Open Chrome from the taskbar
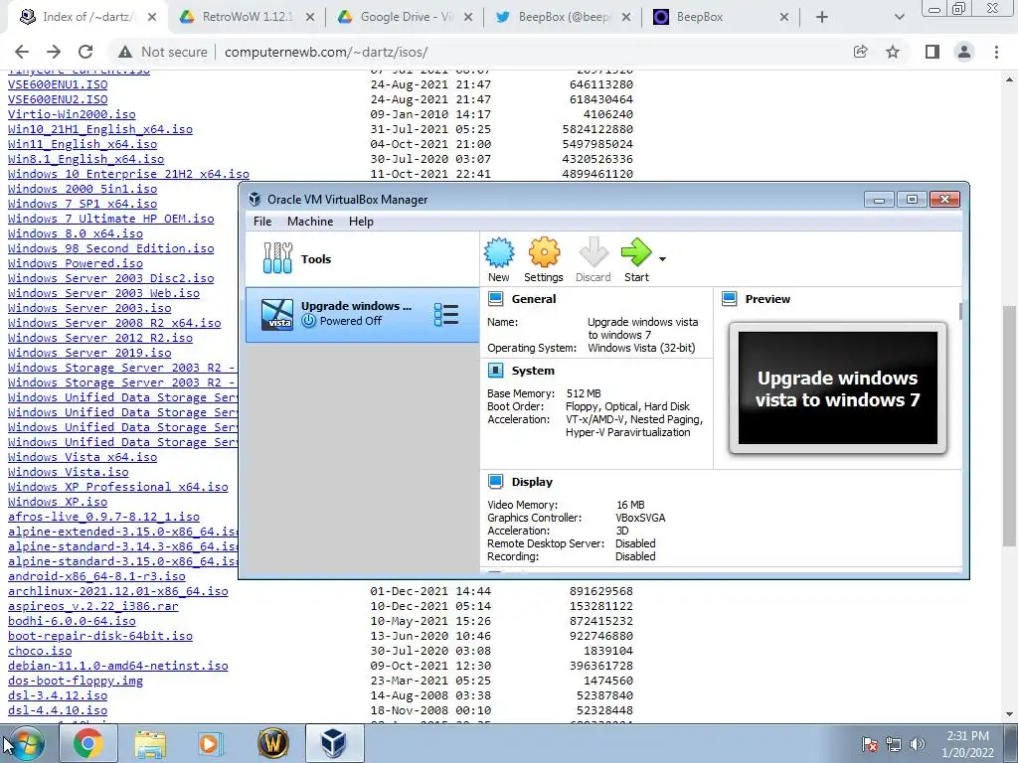 88,743
